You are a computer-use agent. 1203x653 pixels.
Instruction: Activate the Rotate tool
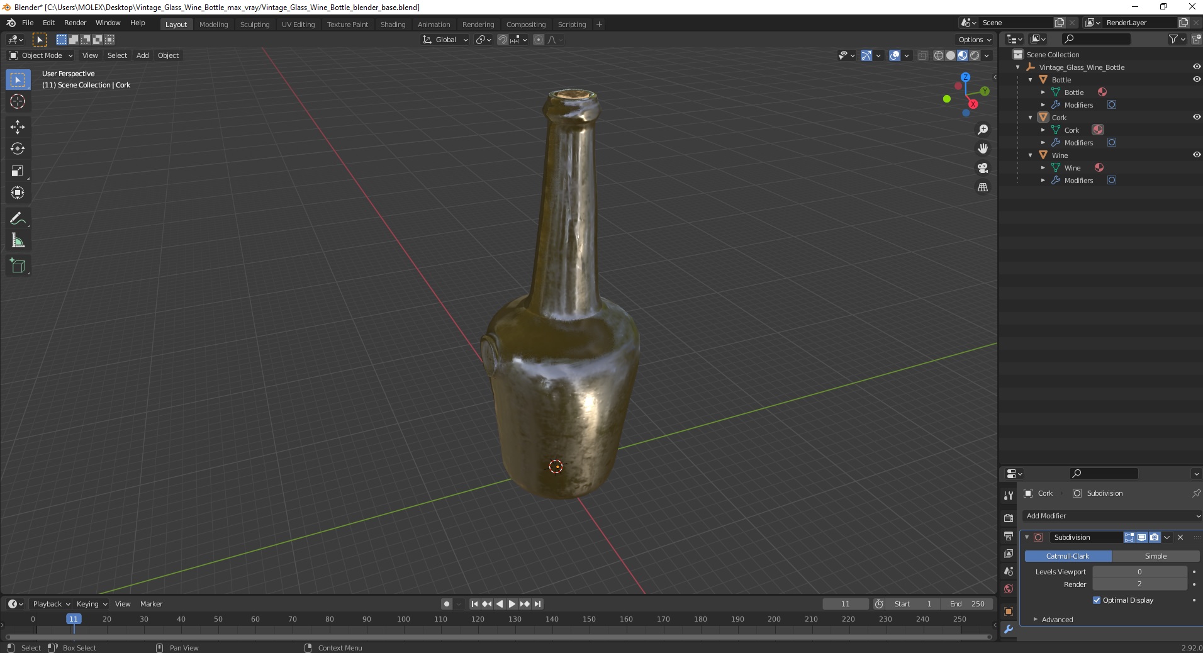(x=18, y=148)
